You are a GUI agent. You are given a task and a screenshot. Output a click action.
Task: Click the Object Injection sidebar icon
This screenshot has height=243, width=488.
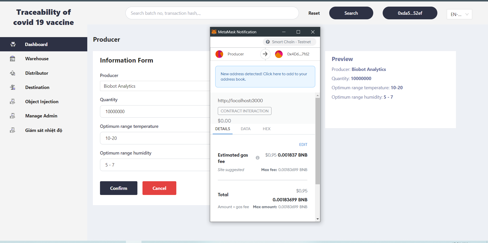point(12,102)
